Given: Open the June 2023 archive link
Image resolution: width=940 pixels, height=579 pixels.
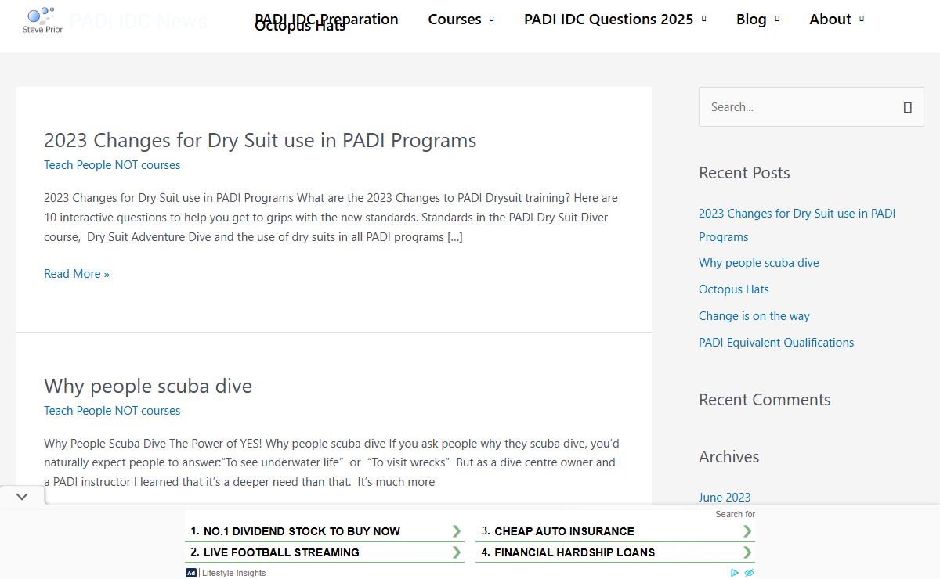Looking at the screenshot, I should coord(725,498).
